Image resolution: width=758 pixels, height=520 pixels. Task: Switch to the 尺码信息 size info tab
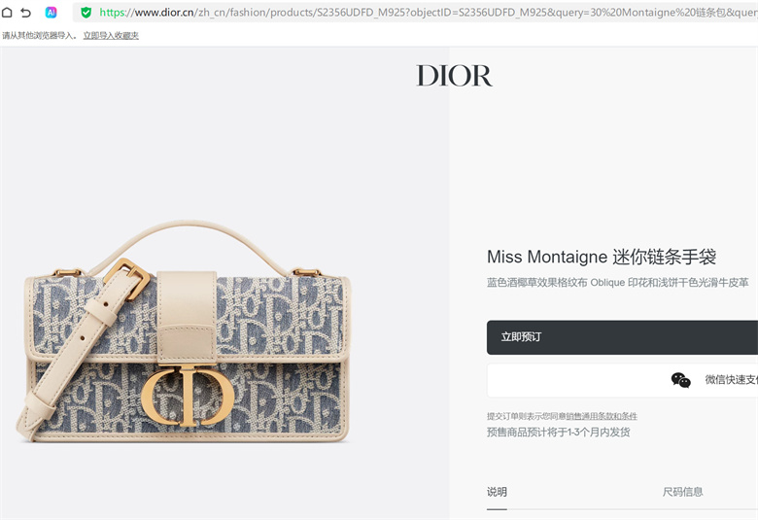point(682,492)
